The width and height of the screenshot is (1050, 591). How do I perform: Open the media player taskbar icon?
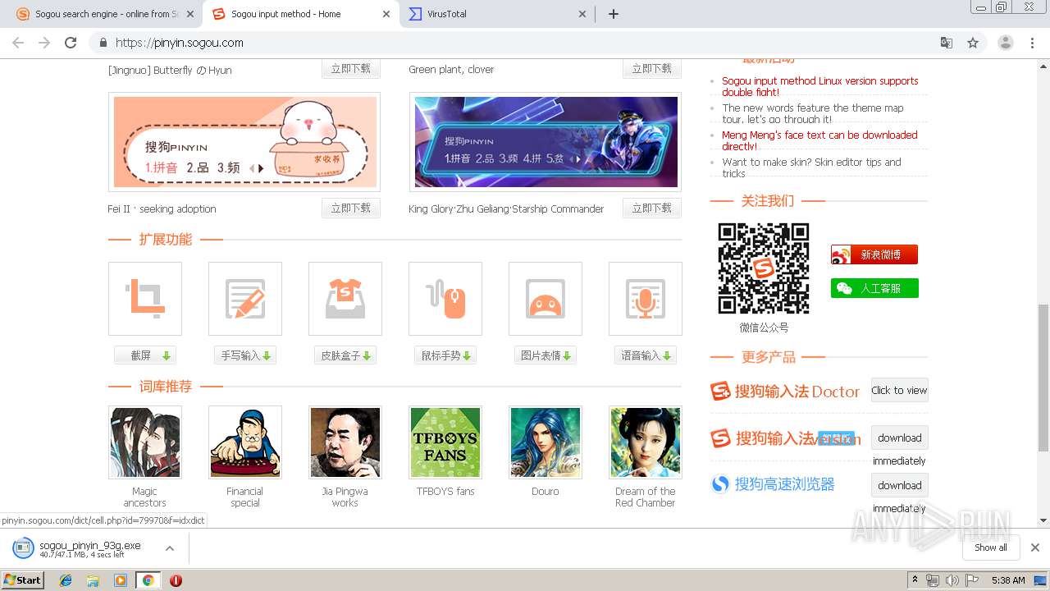coord(121,580)
